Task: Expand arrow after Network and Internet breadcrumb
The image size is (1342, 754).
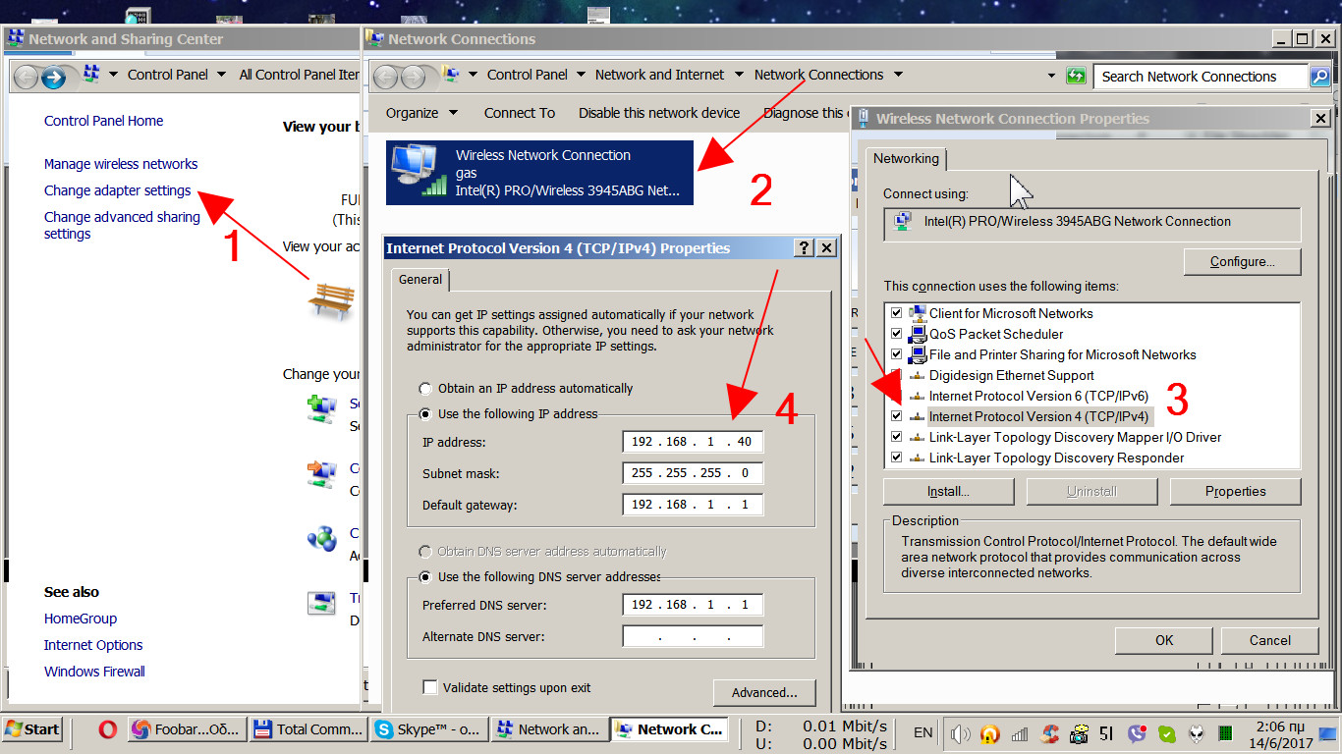Action: click(738, 75)
